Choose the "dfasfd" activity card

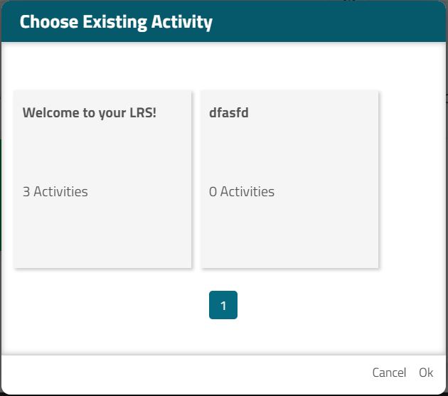[x=289, y=178]
